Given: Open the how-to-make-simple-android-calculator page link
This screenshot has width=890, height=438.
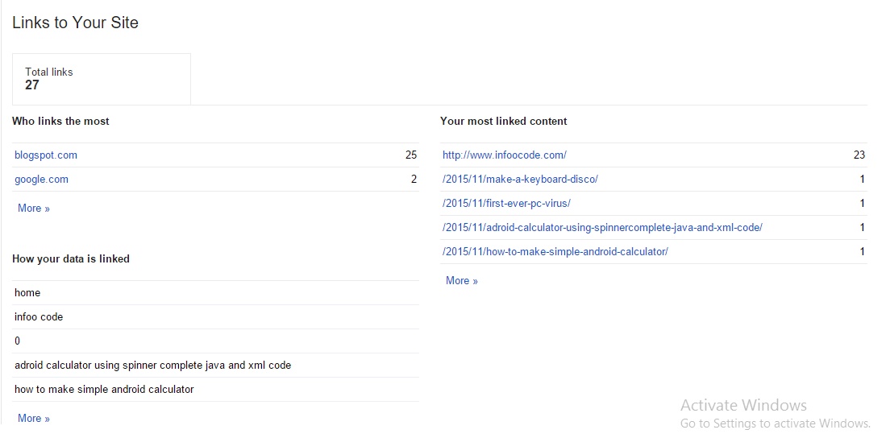Looking at the screenshot, I should tap(555, 252).
